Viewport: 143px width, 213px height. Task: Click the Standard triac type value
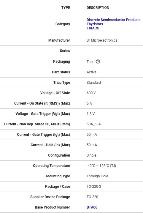coord(94,83)
